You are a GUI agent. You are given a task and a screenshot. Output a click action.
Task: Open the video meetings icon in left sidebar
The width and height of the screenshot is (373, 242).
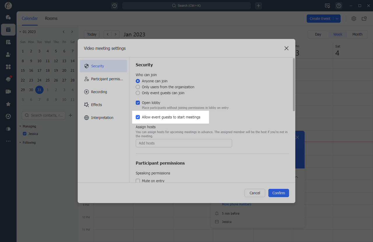tap(8, 92)
